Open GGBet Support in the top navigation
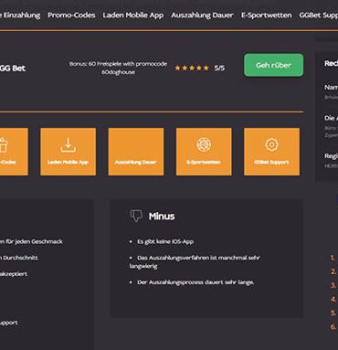This screenshot has height=350, width=338. point(319,16)
